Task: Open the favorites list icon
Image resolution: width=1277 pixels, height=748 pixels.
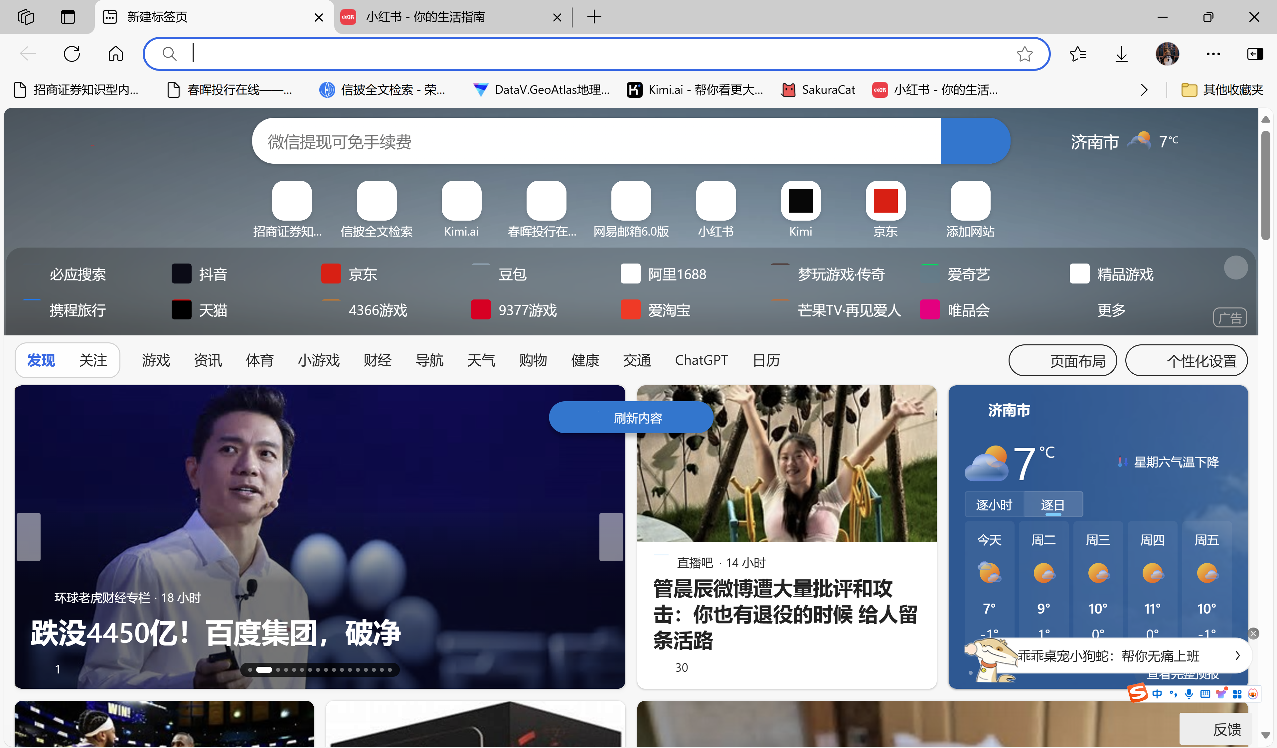Action: 1077,54
